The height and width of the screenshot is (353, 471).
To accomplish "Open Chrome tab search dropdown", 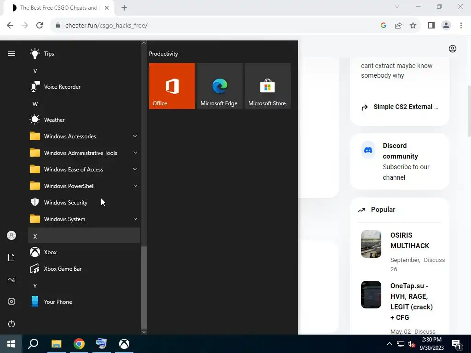I will coord(397,6).
